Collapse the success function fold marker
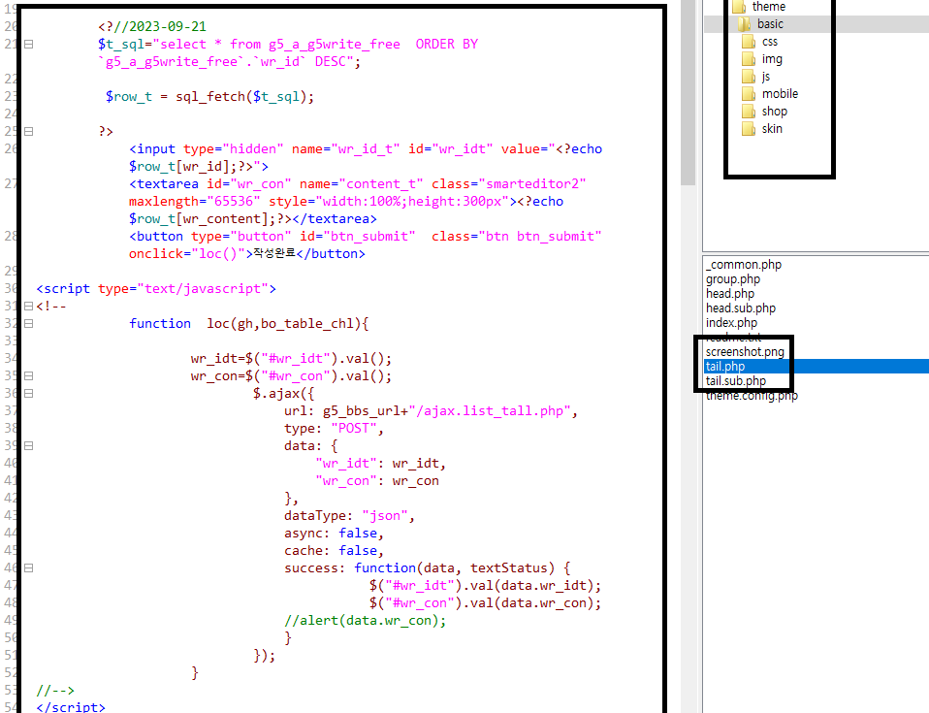 click(x=27, y=568)
